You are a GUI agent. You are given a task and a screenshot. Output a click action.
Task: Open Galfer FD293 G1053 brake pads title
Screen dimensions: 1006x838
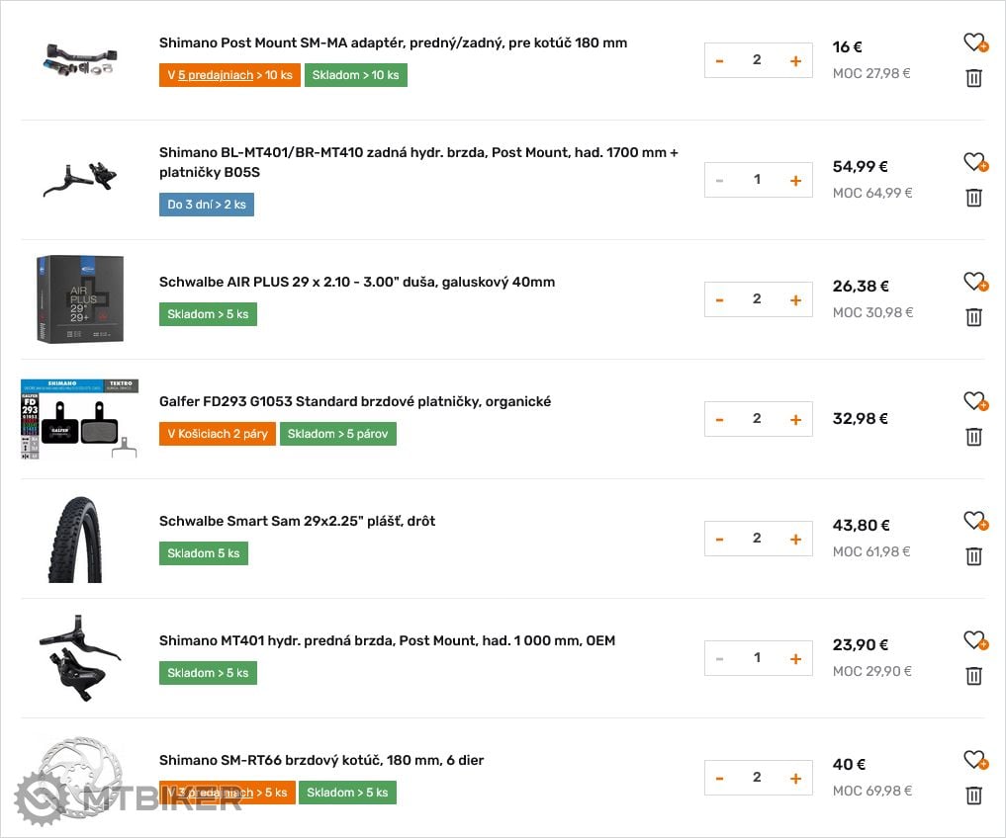pos(355,401)
